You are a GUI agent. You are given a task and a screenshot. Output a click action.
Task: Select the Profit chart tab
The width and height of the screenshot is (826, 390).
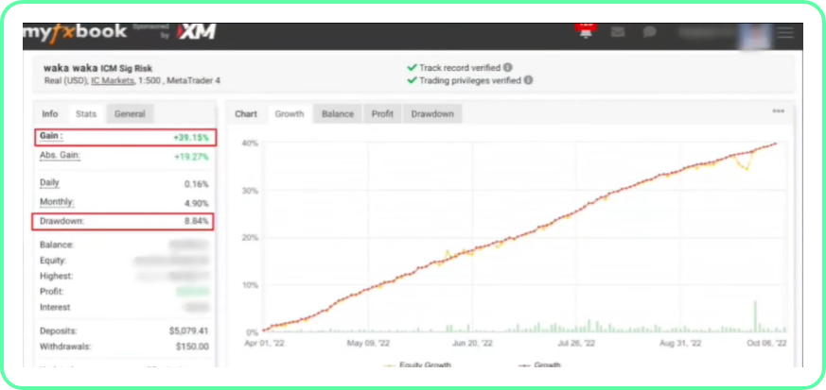pyautogui.click(x=382, y=114)
